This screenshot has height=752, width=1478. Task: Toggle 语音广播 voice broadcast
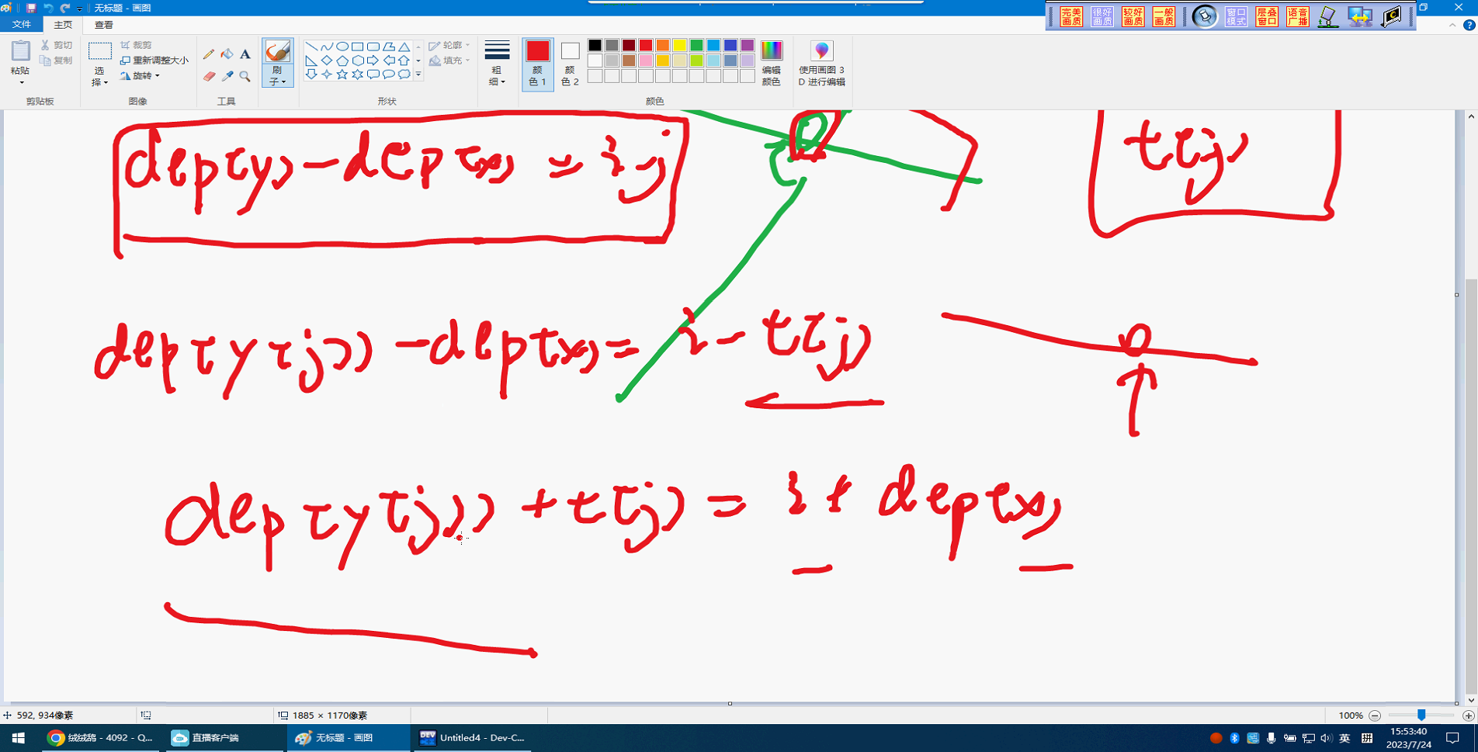(x=1298, y=16)
